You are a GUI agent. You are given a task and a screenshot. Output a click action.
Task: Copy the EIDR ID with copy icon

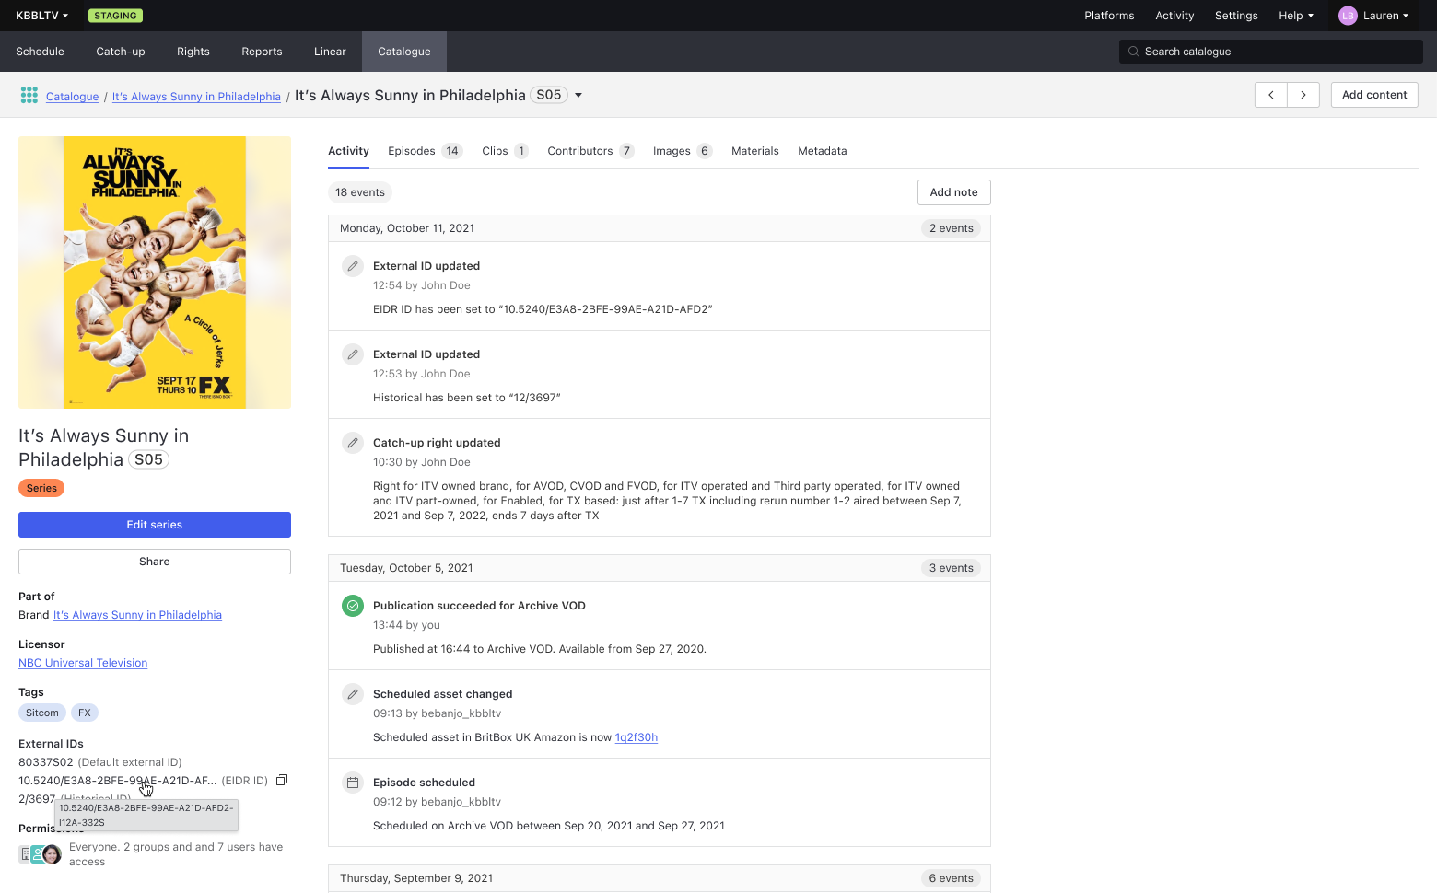(x=282, y=780)
